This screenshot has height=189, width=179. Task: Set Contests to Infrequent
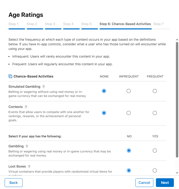129,113
